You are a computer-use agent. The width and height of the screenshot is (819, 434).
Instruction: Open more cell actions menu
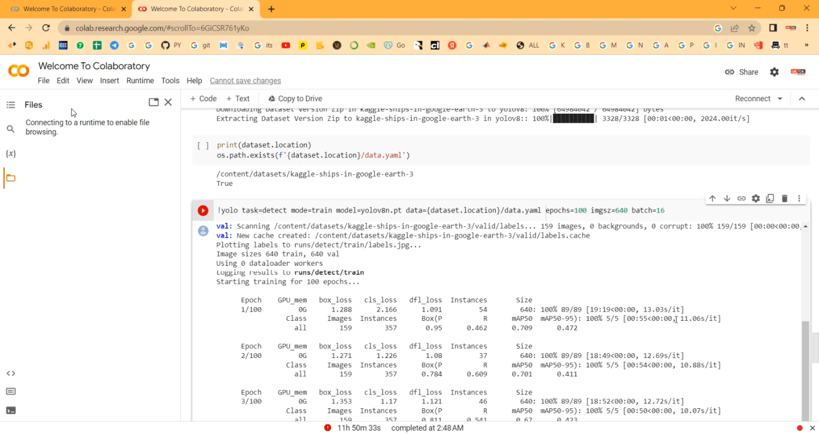tap(799, 198)
